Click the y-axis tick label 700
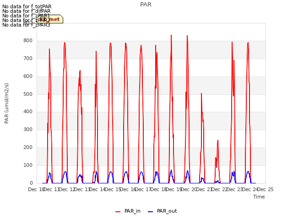The width and height of the screenshot is (293, 220). [28, 59]
